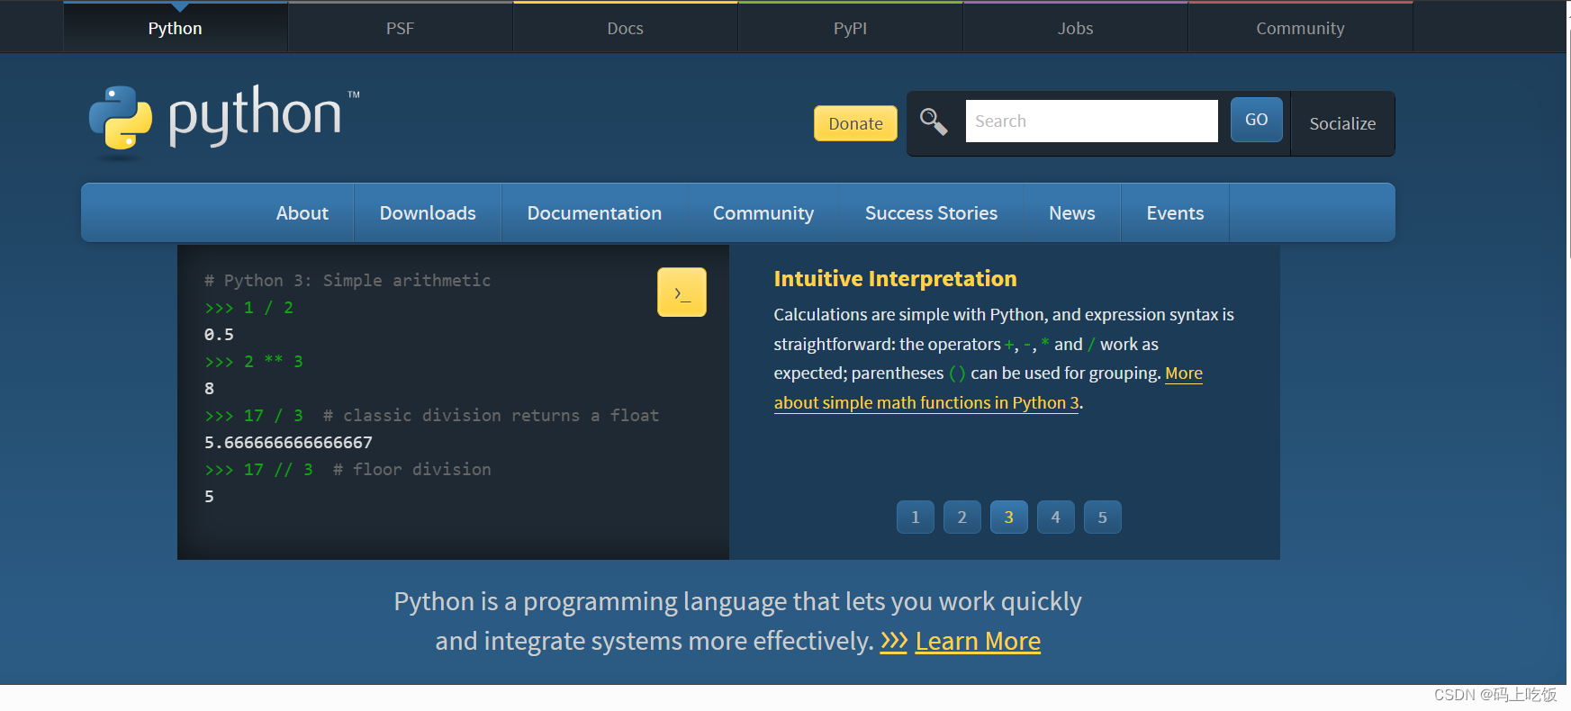Open Community in the blue navigation bar
This screenshot has height=711, width=1571.
(x=763, y=213)
